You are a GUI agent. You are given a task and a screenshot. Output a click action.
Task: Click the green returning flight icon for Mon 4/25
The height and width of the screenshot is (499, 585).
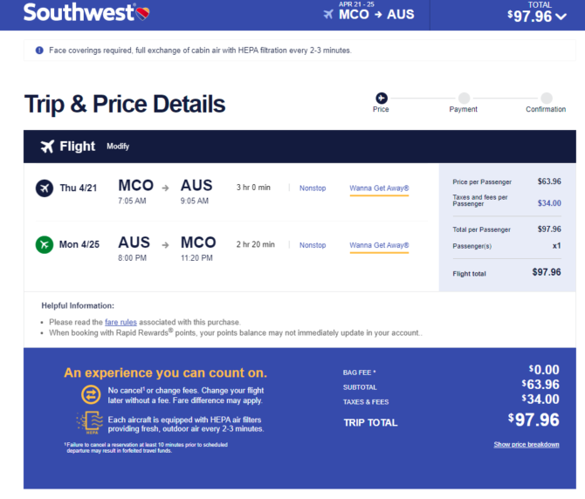(x=45, y=245)
